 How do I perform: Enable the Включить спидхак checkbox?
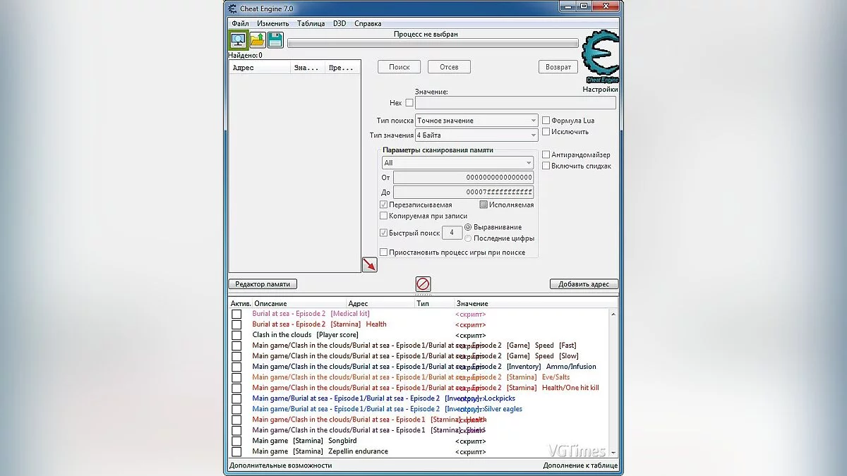click(546, 166)
